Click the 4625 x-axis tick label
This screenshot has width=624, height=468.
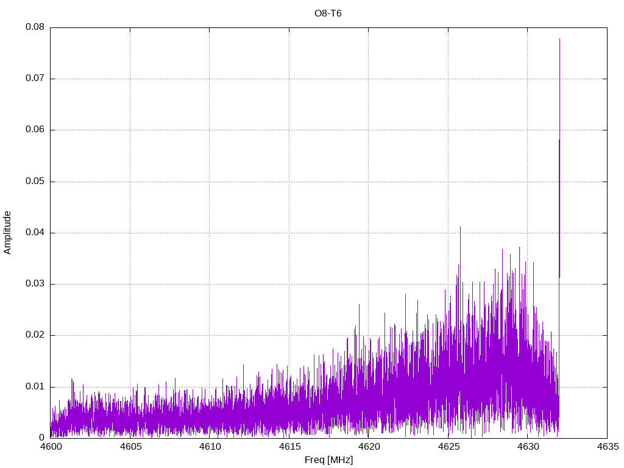click(x=448, y=448)
